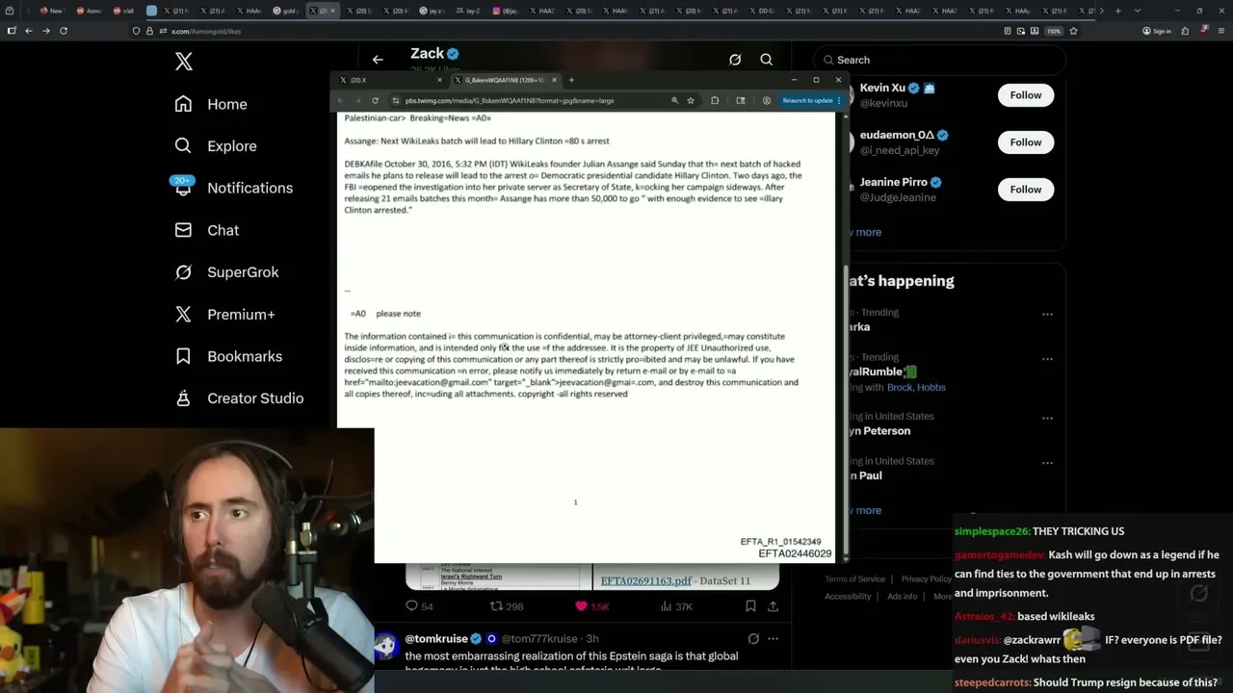Open more options for the Peterson trend

(x=1047, y=419)
